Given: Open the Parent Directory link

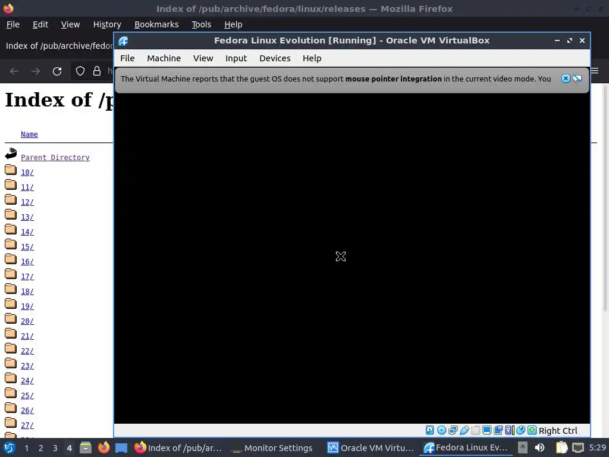Looking at the screenshot, I should [x=55, y=157].
